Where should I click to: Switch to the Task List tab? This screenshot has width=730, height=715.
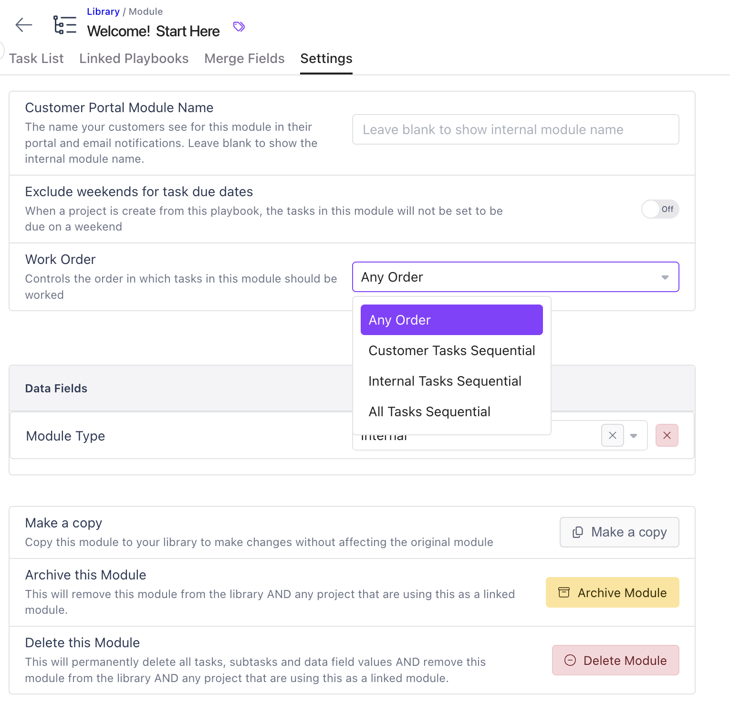tap(36, 58)
